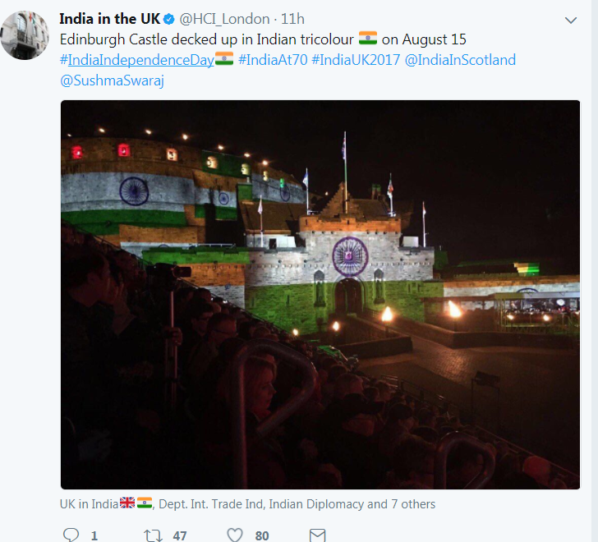The width and height of the screenshot is (598, 542).
Task: Open the tweet options chevron menu
Action: tap(571, 21)
